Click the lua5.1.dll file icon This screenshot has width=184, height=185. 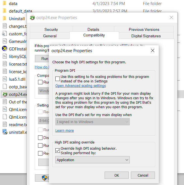(5, 79)
